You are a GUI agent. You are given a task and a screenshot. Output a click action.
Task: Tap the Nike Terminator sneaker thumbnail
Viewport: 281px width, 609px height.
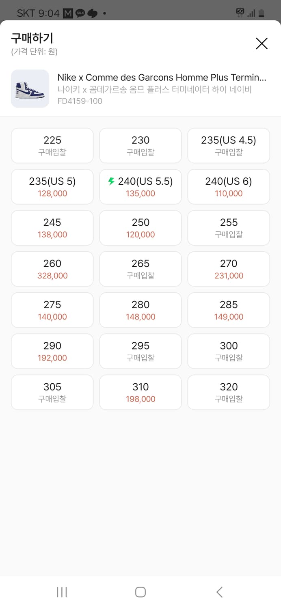tap(30, 89)
